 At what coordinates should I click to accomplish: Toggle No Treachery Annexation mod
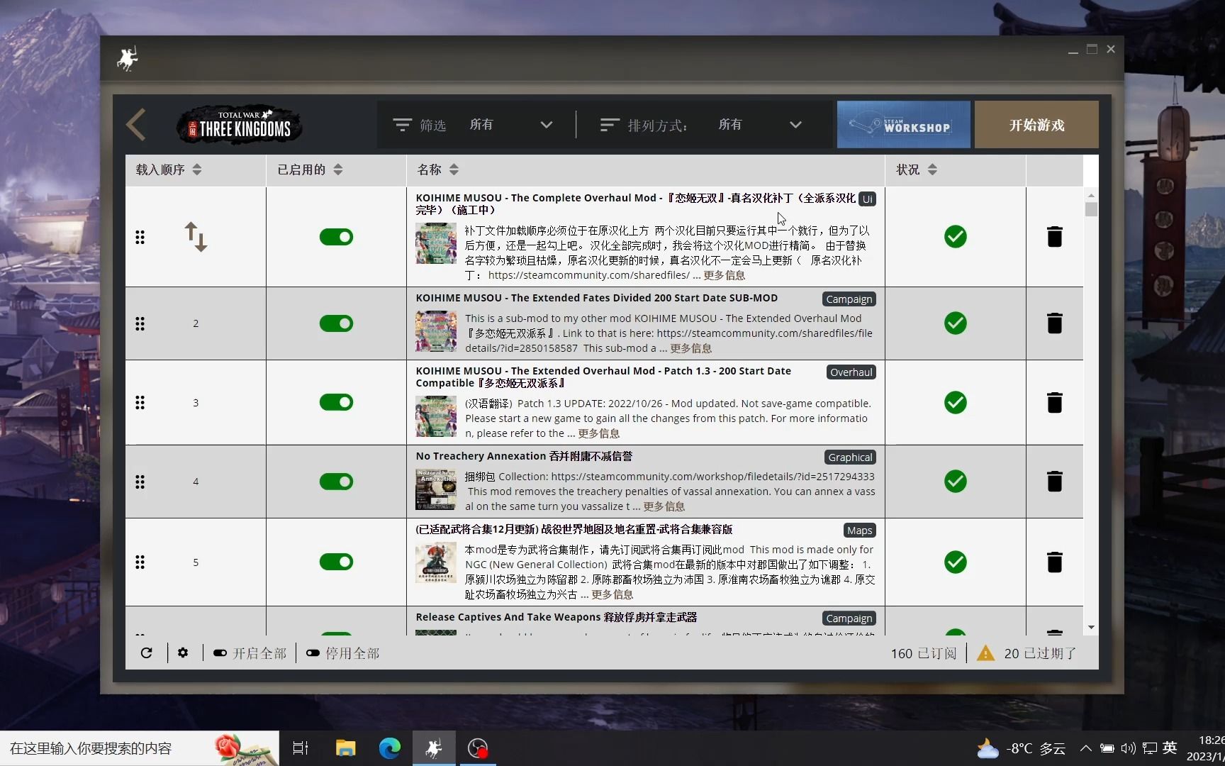(x=336, y=482)
